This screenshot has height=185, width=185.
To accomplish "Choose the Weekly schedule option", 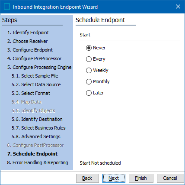I will point(97,70).
